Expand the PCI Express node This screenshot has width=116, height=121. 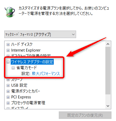pos(8,97)
